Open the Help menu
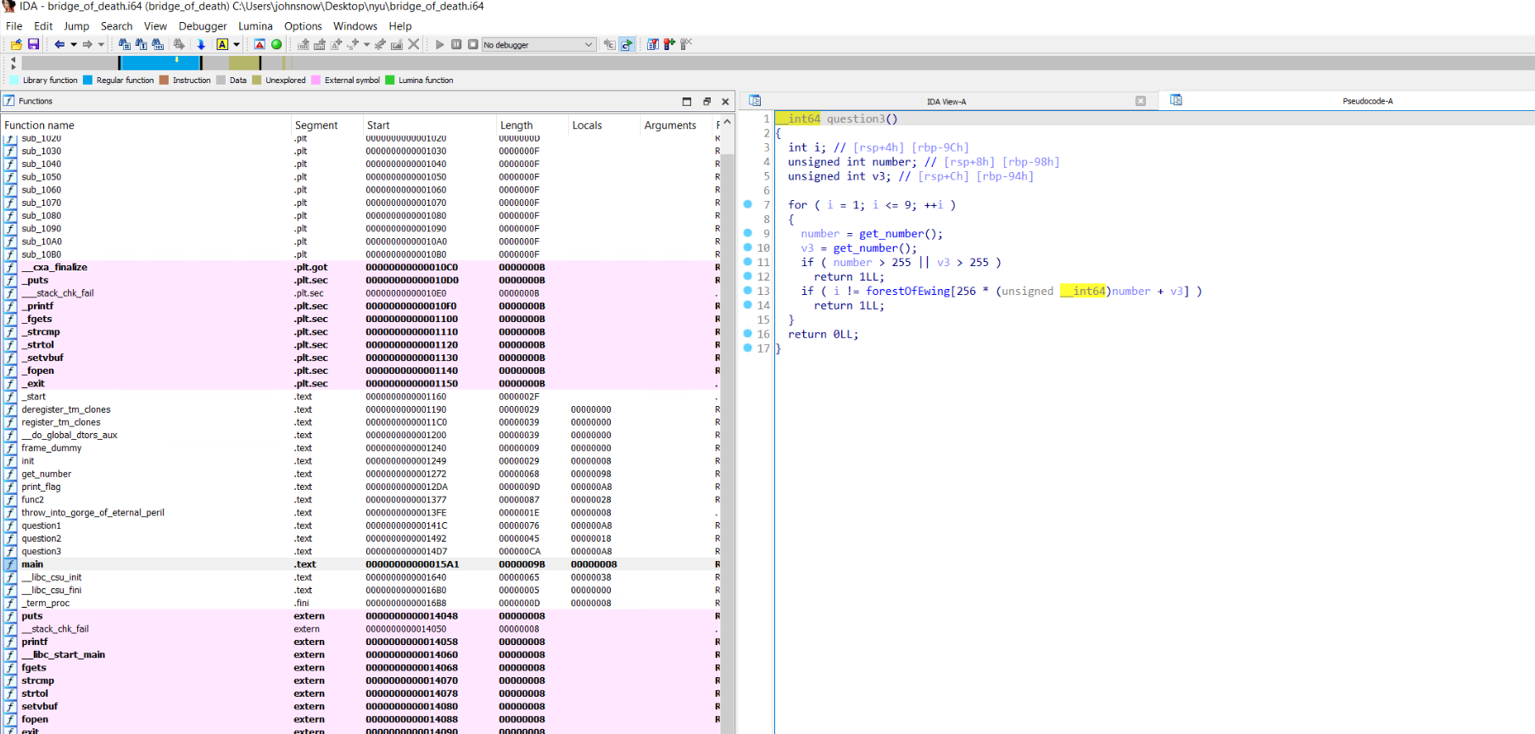1535x734 pixels. pos(400,26)
